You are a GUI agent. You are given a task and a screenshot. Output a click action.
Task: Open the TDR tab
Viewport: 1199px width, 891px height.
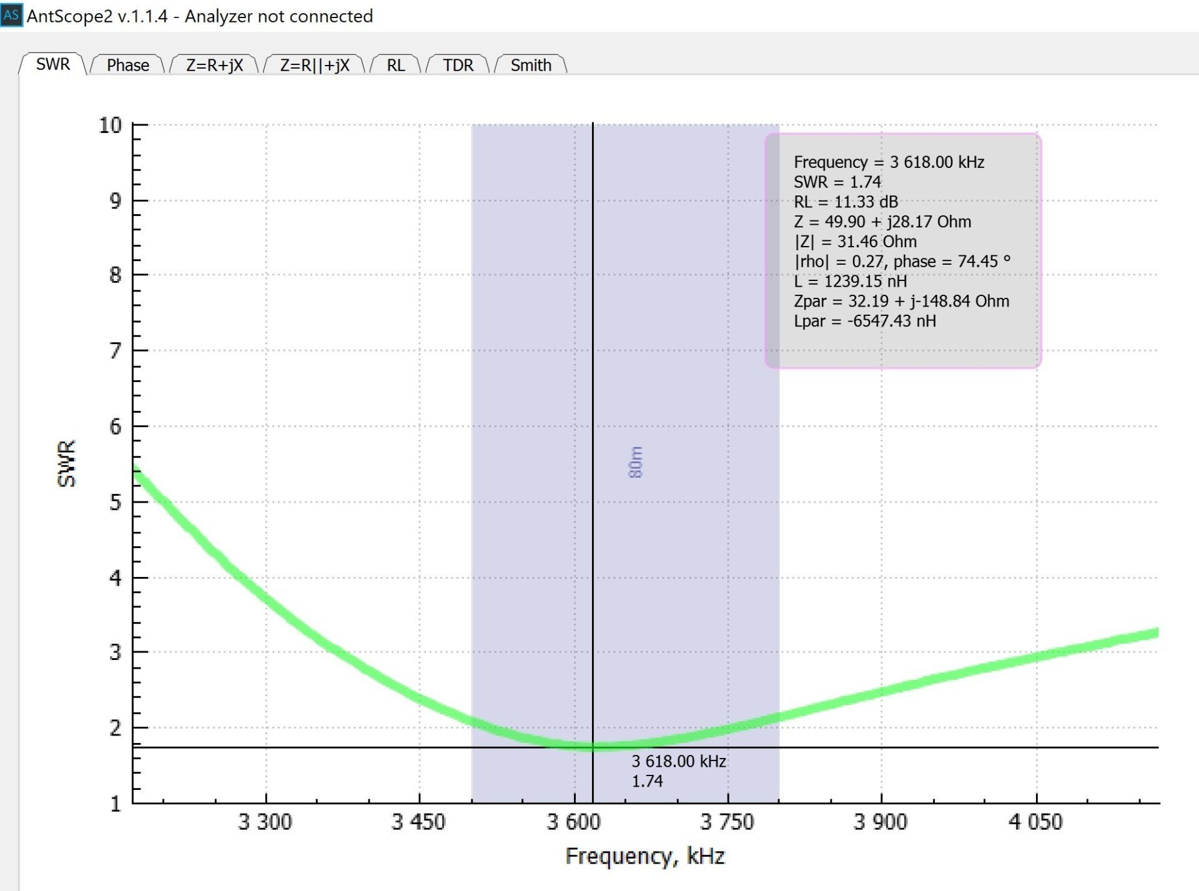pyautogui.click(x=458, y=65)
